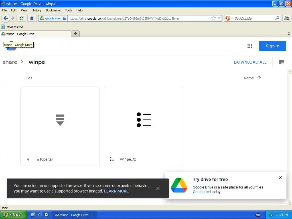Click Show Desktop quick launch icon
Viewport: 292px width, 219px height.
coord(33,215)
